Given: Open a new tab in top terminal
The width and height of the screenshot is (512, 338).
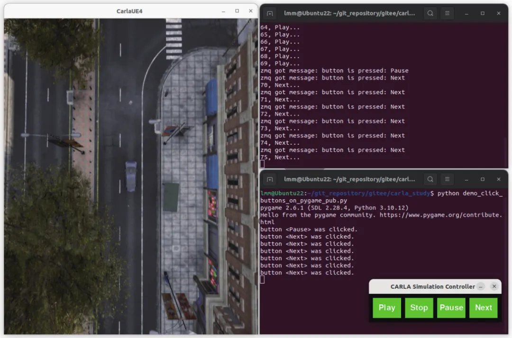Looking at the screenshot, I should [x=270, y=13].
